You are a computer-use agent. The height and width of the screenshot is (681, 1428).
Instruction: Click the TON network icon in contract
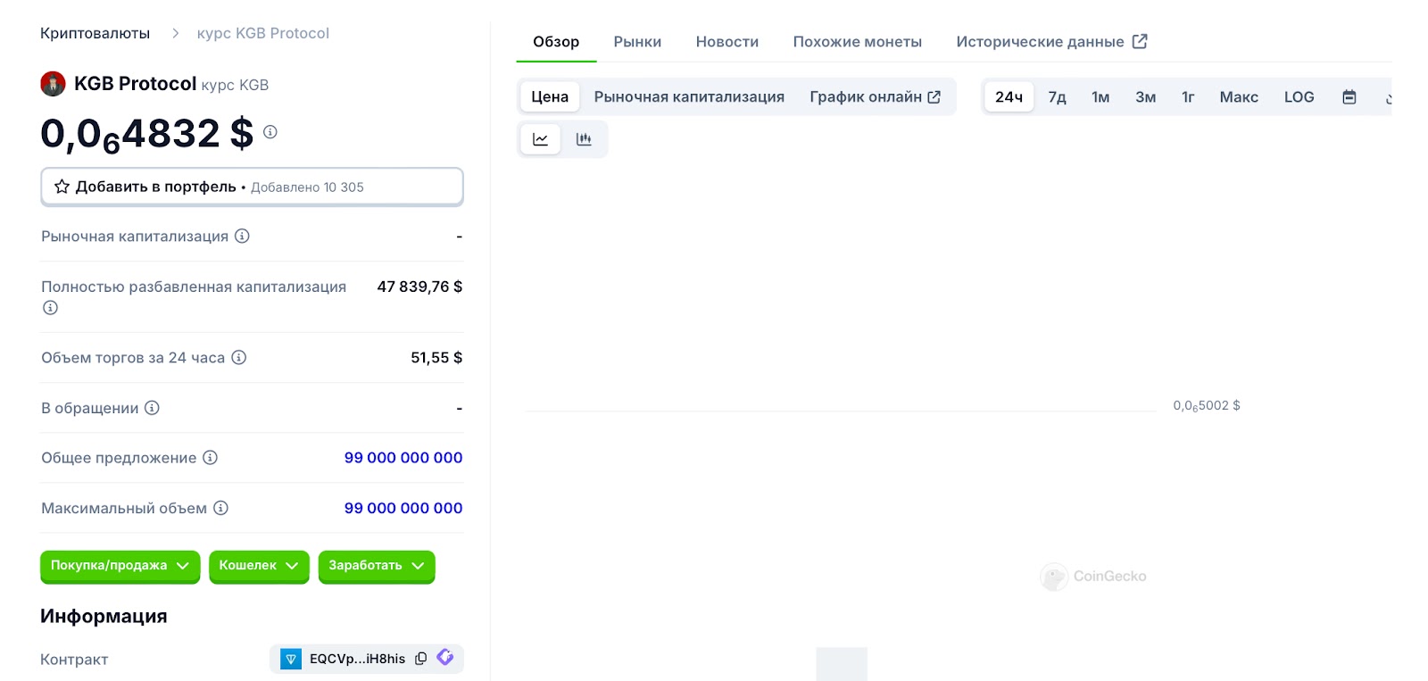[291, 659]
